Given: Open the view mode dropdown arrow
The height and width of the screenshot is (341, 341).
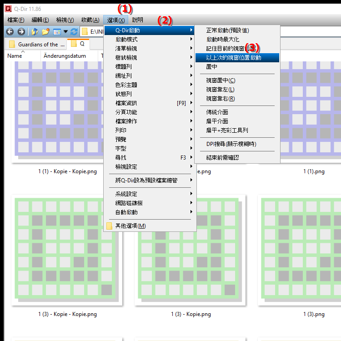Looking at the screenshot, I should [65, 32].
